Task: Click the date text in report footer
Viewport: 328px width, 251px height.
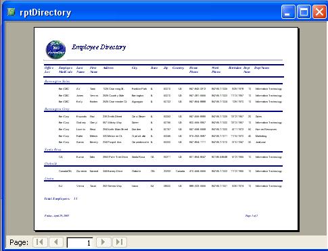Action: tap(57, 216)
